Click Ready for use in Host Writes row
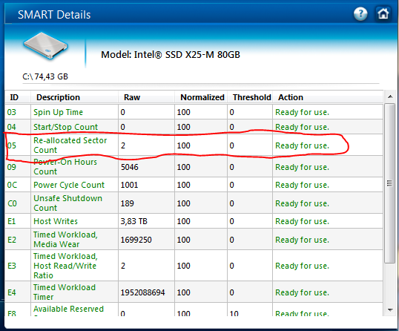The height and width of the screenshot is (331, 399). tap(302, 221)
